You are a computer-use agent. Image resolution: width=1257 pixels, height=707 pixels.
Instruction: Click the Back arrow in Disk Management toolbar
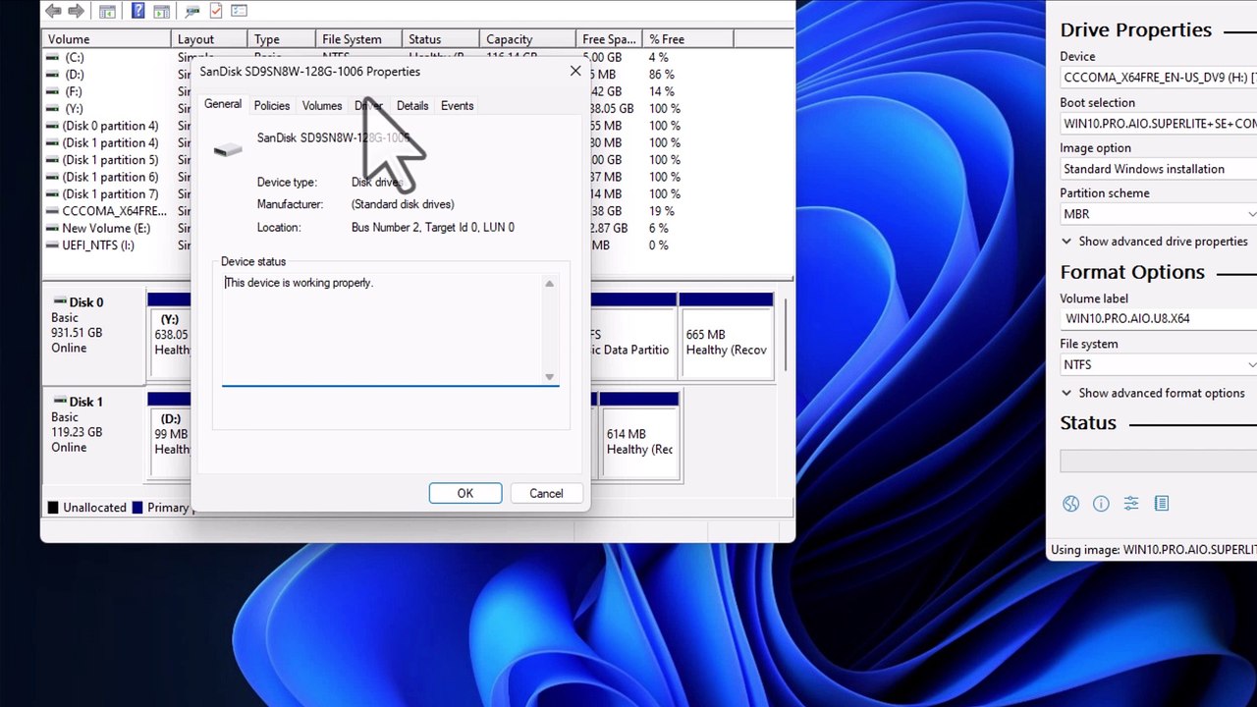pos(53,11)
